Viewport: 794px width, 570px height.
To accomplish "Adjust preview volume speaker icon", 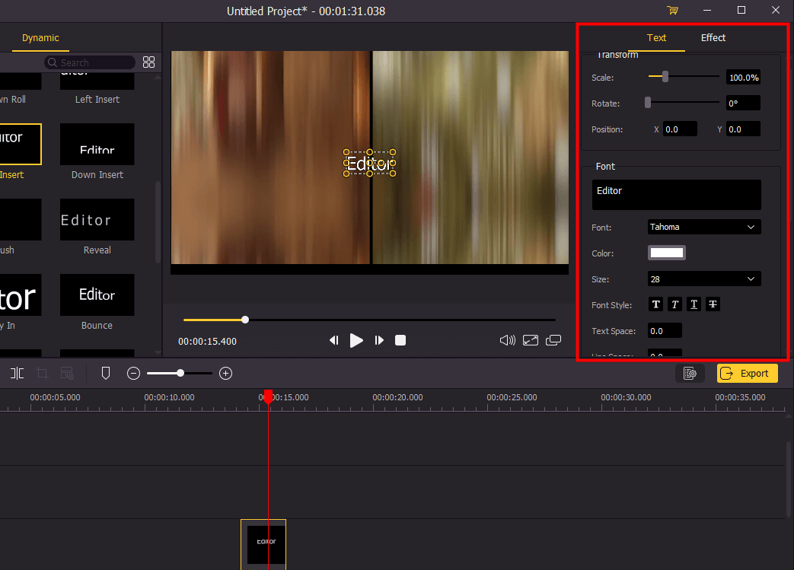I will click(x=508, y=340).
